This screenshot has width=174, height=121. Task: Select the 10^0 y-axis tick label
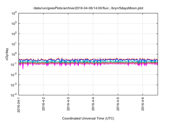(x=14, y=54)
